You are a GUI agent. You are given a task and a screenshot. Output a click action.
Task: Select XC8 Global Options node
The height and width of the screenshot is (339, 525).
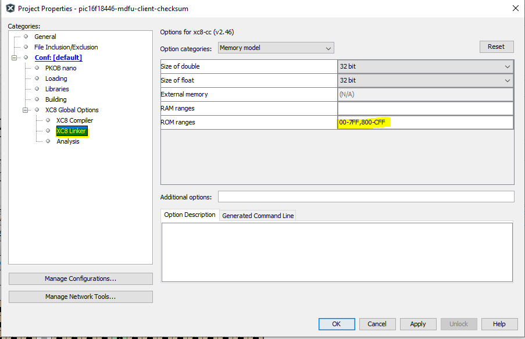point(72,110)
